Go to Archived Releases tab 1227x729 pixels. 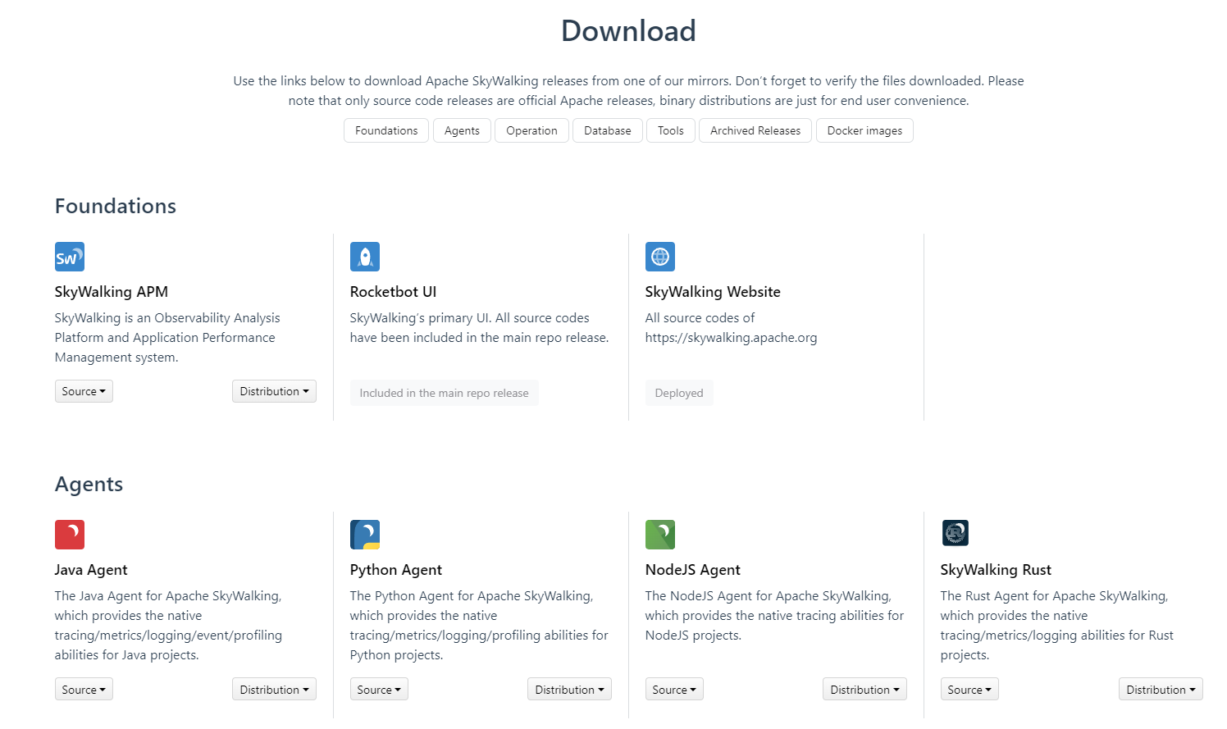(x=755, y=130)
